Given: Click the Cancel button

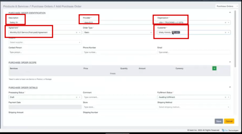Looking at the screenshot, I should (229, 121).
